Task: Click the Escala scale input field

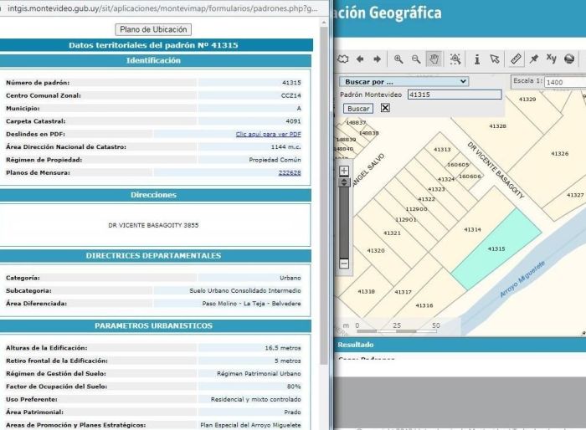Action: [x=565, y=82]
